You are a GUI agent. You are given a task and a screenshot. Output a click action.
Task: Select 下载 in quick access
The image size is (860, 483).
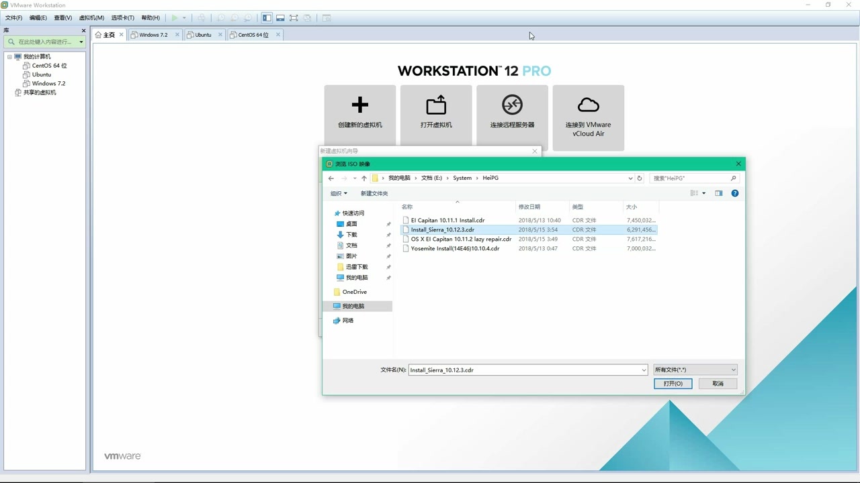(351, 235)
